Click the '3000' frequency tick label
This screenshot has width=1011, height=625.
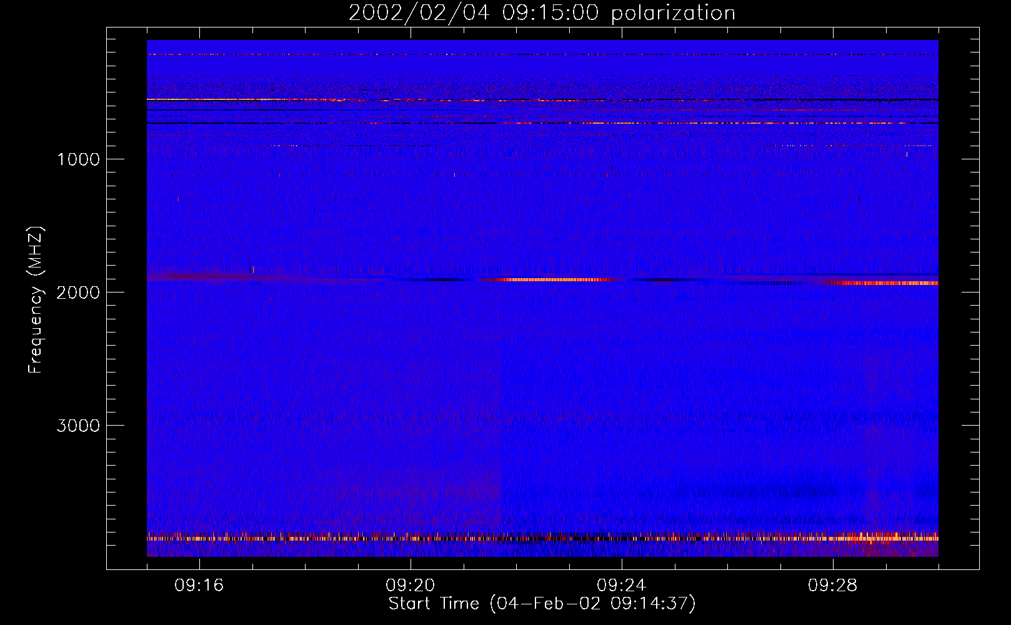79,426
